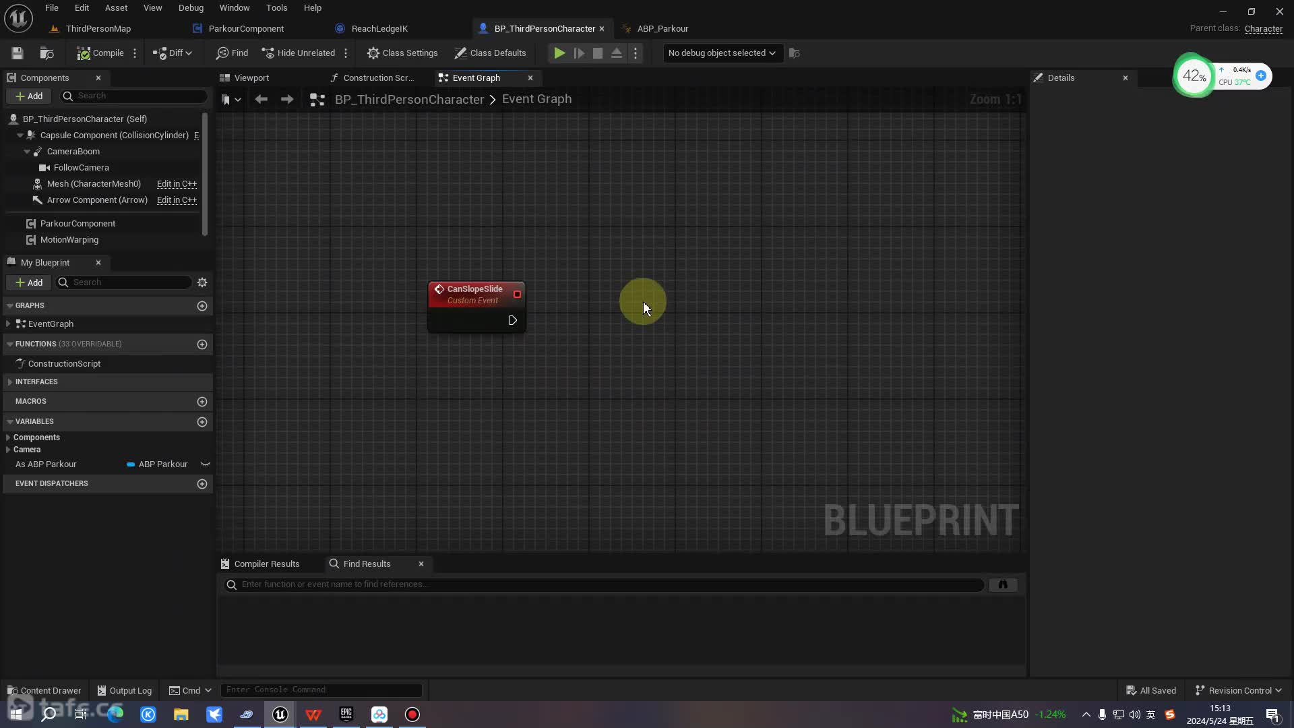Expand the EventGraph item
1294x728 pixels.
[8, 324]
